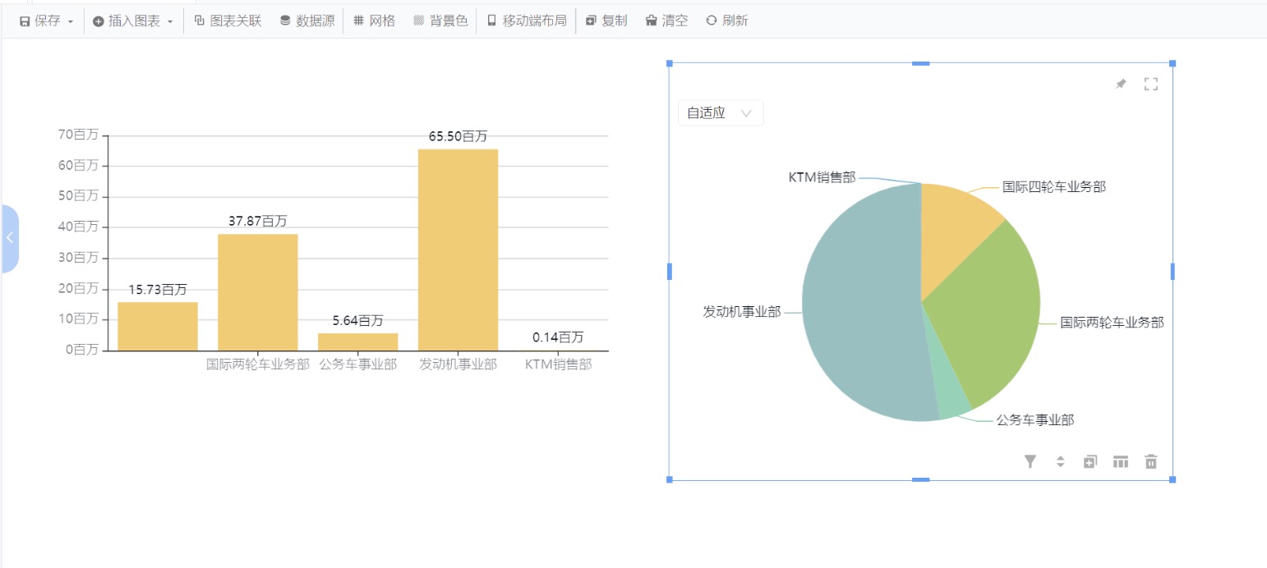Viewport: 1267px width, 568px height.
Task: Toggle the 网格 grid option
Action: click(x=374, y=21)
